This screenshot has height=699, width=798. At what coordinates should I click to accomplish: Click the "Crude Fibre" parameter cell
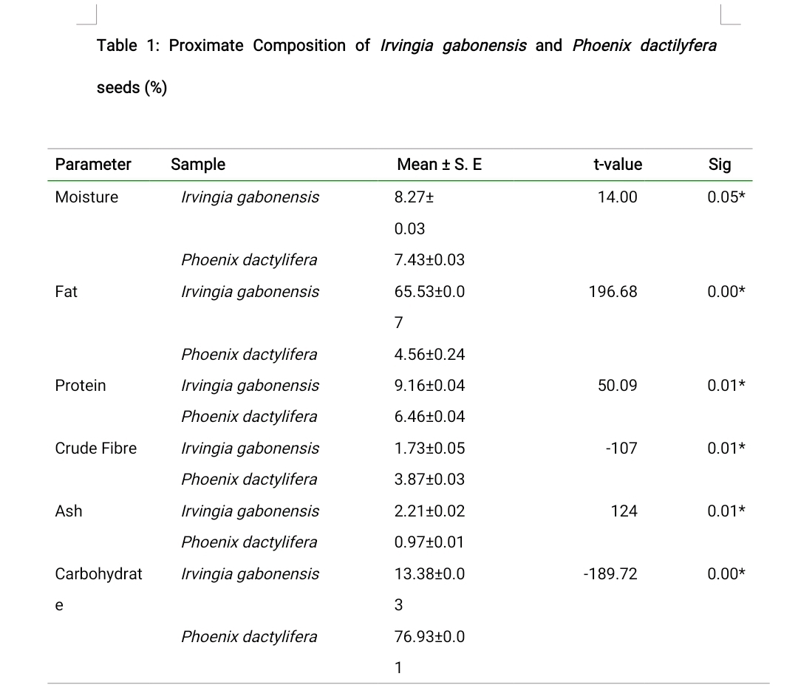coord(96,449)
